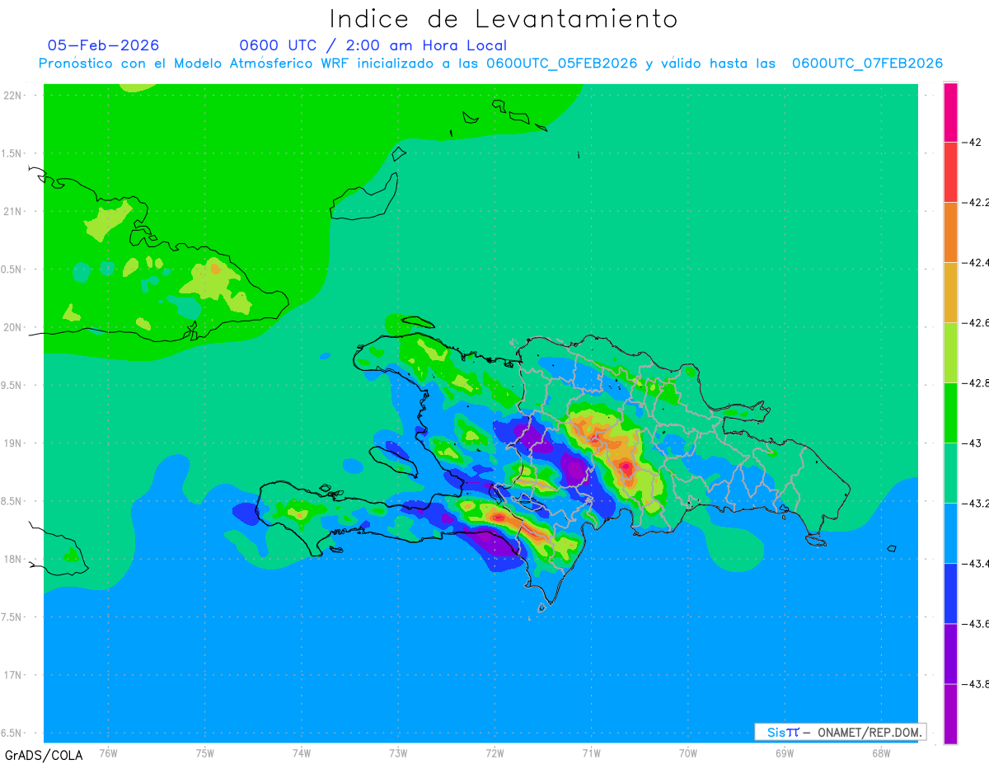
Task: Click the "69W" longitude label
Action: coord(785,752)
